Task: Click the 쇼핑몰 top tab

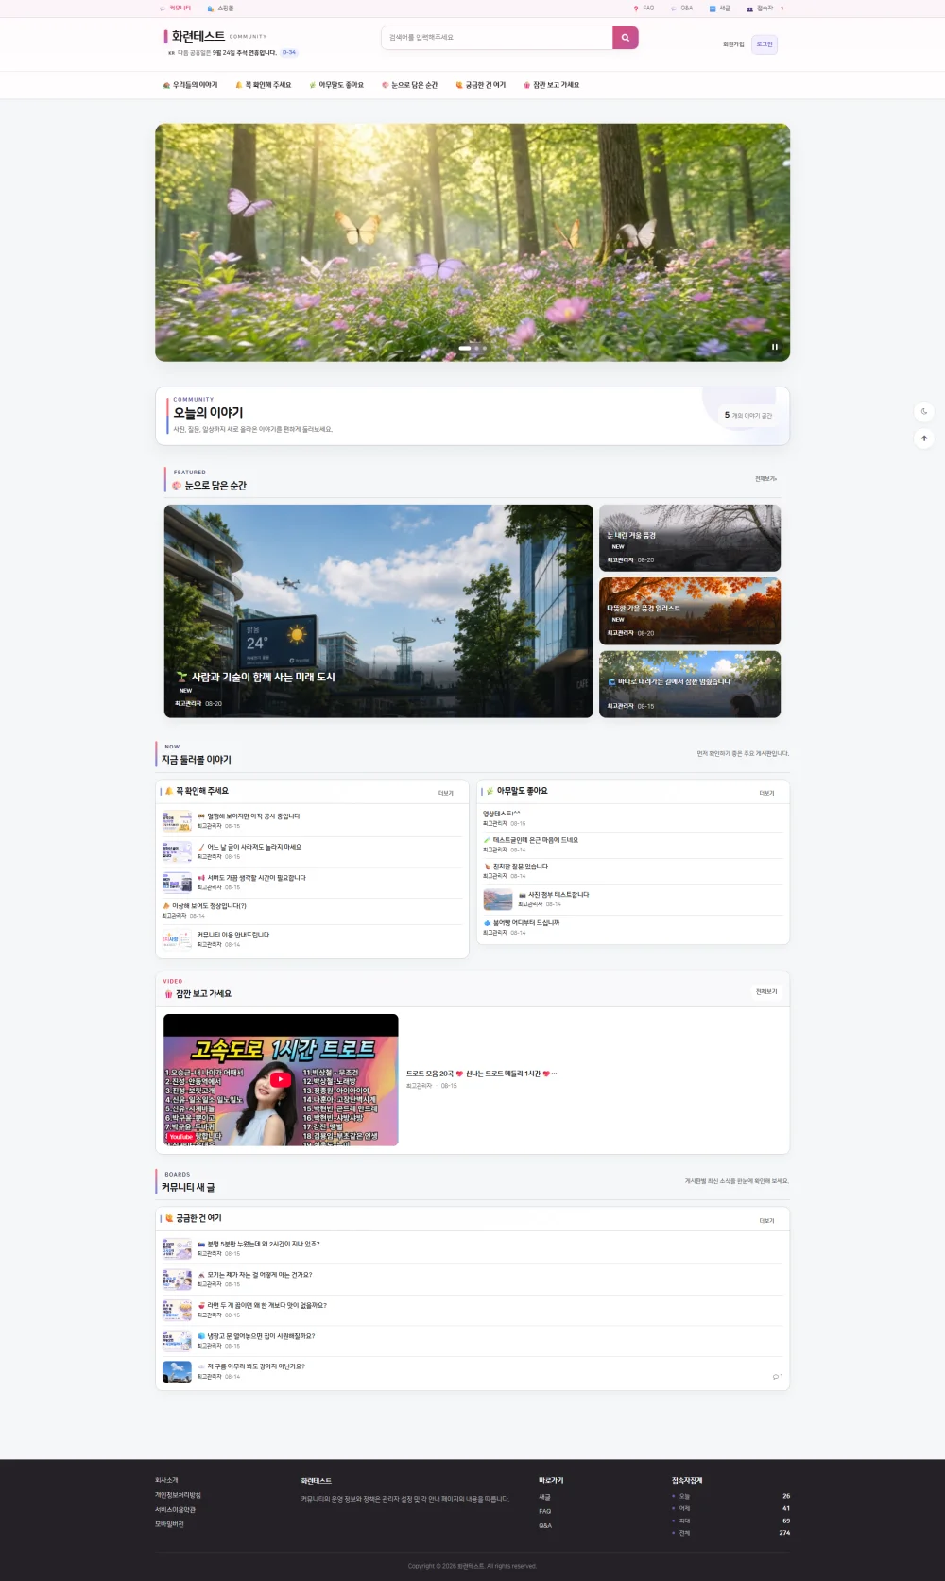Action: point(220,8)
